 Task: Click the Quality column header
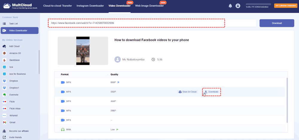coord(115,74)
